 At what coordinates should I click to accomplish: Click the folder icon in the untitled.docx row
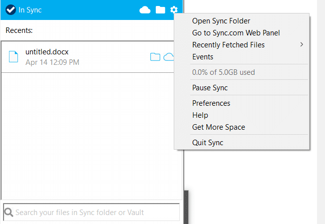[x=155, y=57]
